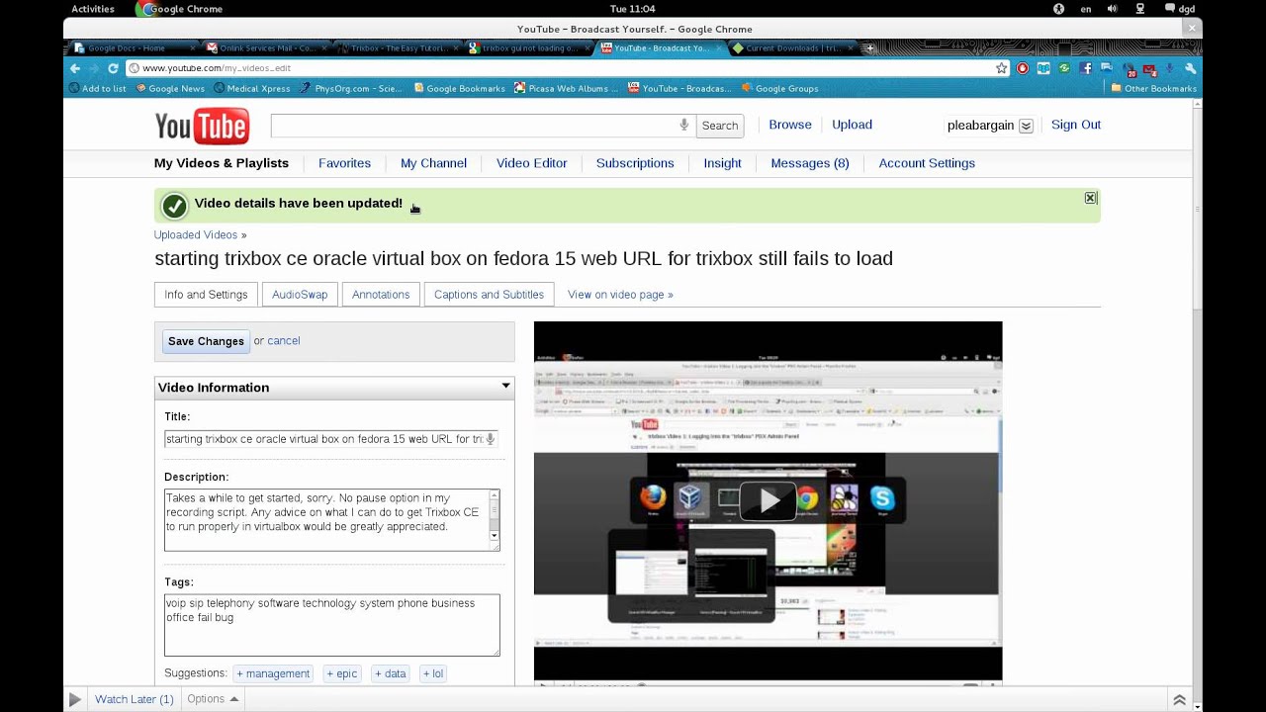The height and width of the screenshot is (712, 1266).
Task: Click the address bar URL
Action: pos(217,68)
